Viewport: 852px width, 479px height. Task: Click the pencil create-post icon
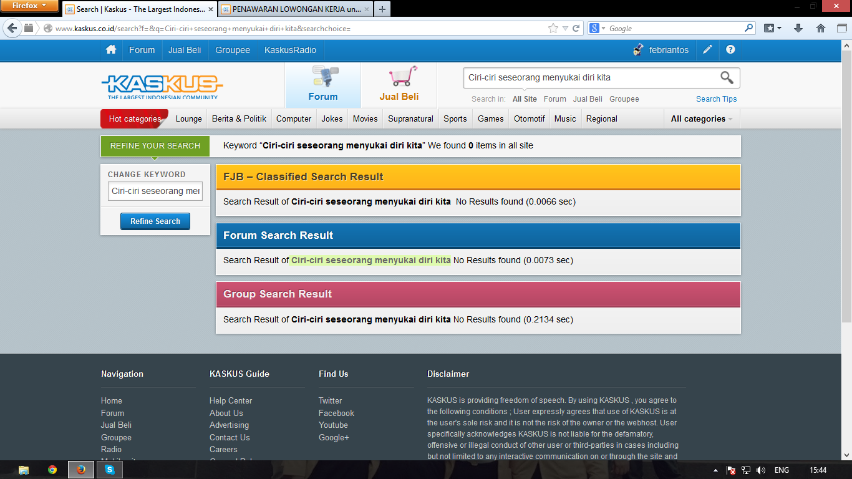click(707, 50)
